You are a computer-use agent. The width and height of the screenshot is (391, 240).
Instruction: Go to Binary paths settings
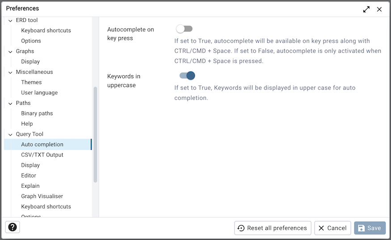(x=37, y=114)
